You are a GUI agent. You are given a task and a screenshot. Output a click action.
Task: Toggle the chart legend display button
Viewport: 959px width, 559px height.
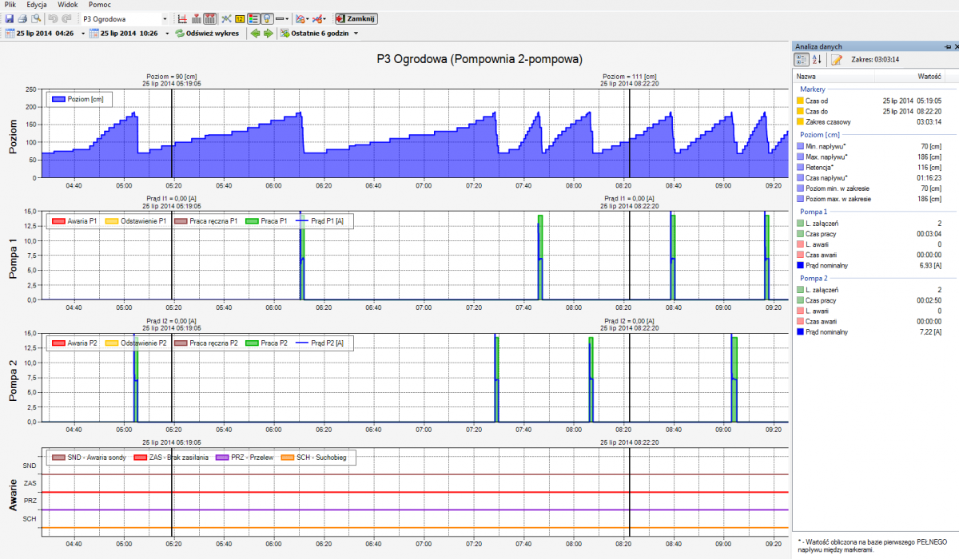pos(253,18)
